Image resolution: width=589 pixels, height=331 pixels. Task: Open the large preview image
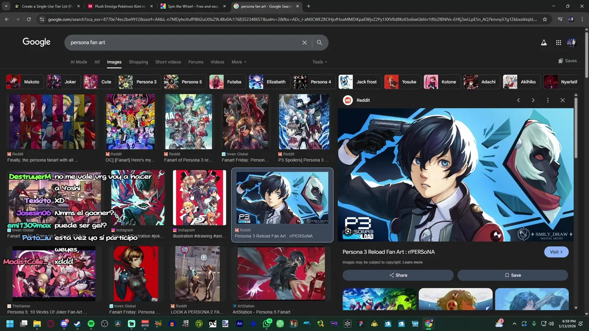[x=456, y=175]
